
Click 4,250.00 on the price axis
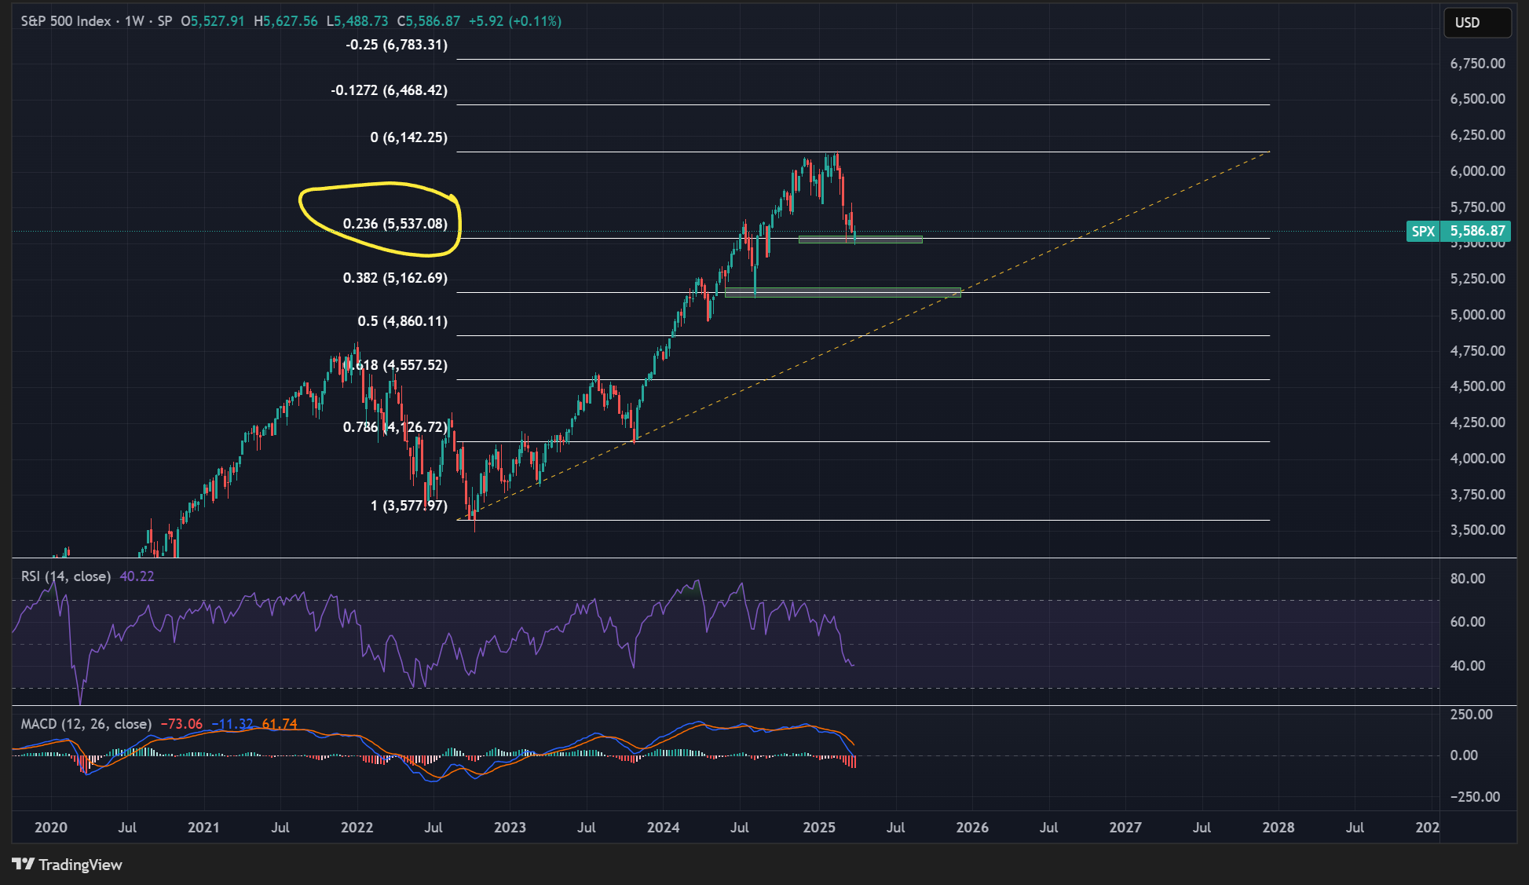click(x=1477, y=422)
